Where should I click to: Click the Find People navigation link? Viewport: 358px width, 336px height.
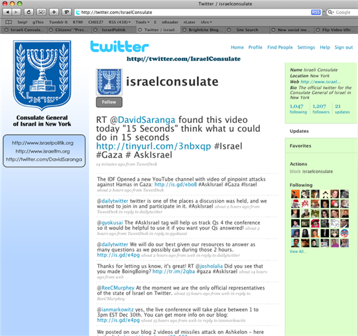280,47
